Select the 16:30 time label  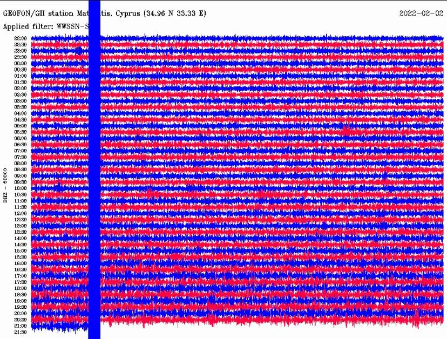point(21,269)
